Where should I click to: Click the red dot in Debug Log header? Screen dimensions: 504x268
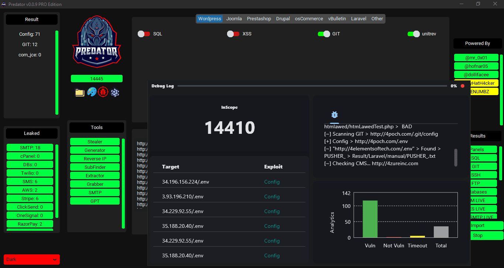tap(462, 86)
